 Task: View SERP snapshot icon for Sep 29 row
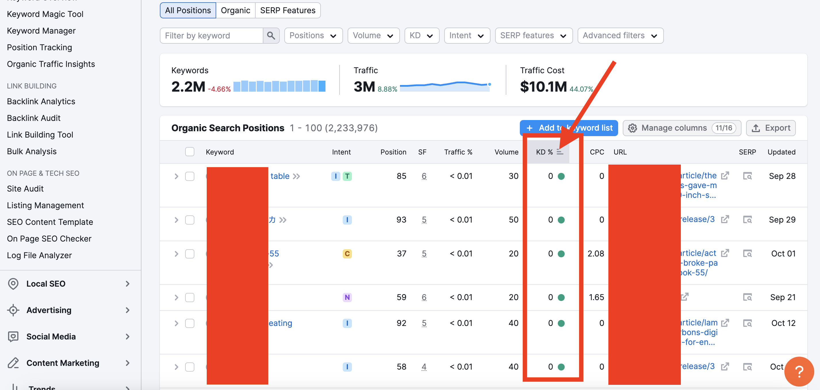coord(747,220)
